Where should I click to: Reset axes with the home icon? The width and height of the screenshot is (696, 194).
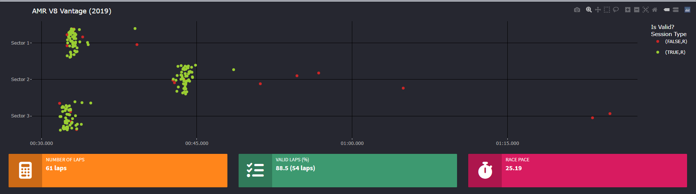pos(655,10)
